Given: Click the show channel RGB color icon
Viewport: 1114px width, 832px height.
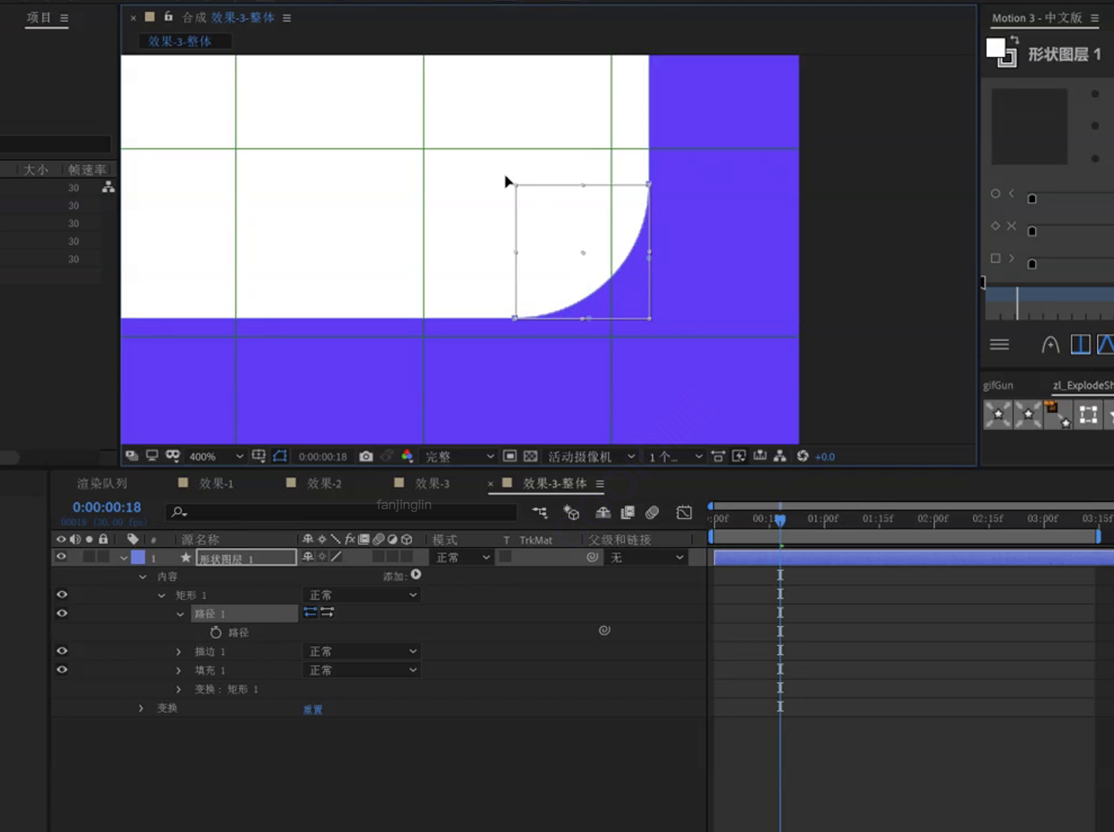Looking at the screenshot, I should tap(407, 456).
